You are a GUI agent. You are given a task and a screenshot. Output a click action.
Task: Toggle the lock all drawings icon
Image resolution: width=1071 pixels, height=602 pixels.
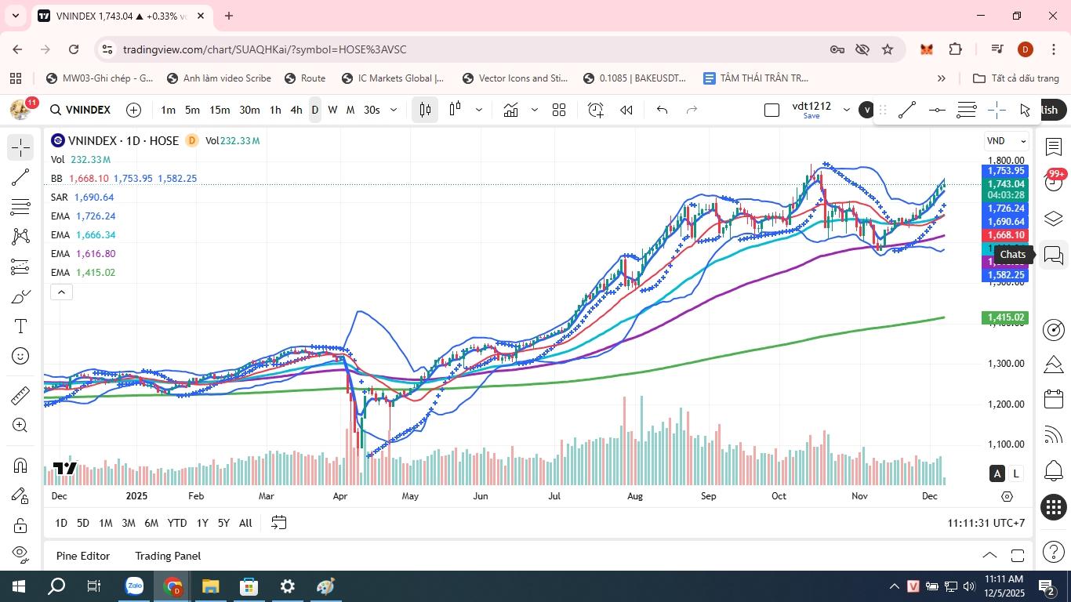(x=20, y=525)
